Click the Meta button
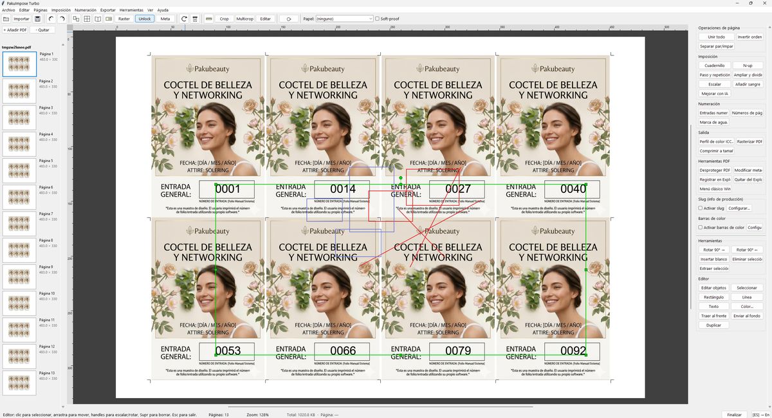Screen dimensions: 772x418 (165, 19)
